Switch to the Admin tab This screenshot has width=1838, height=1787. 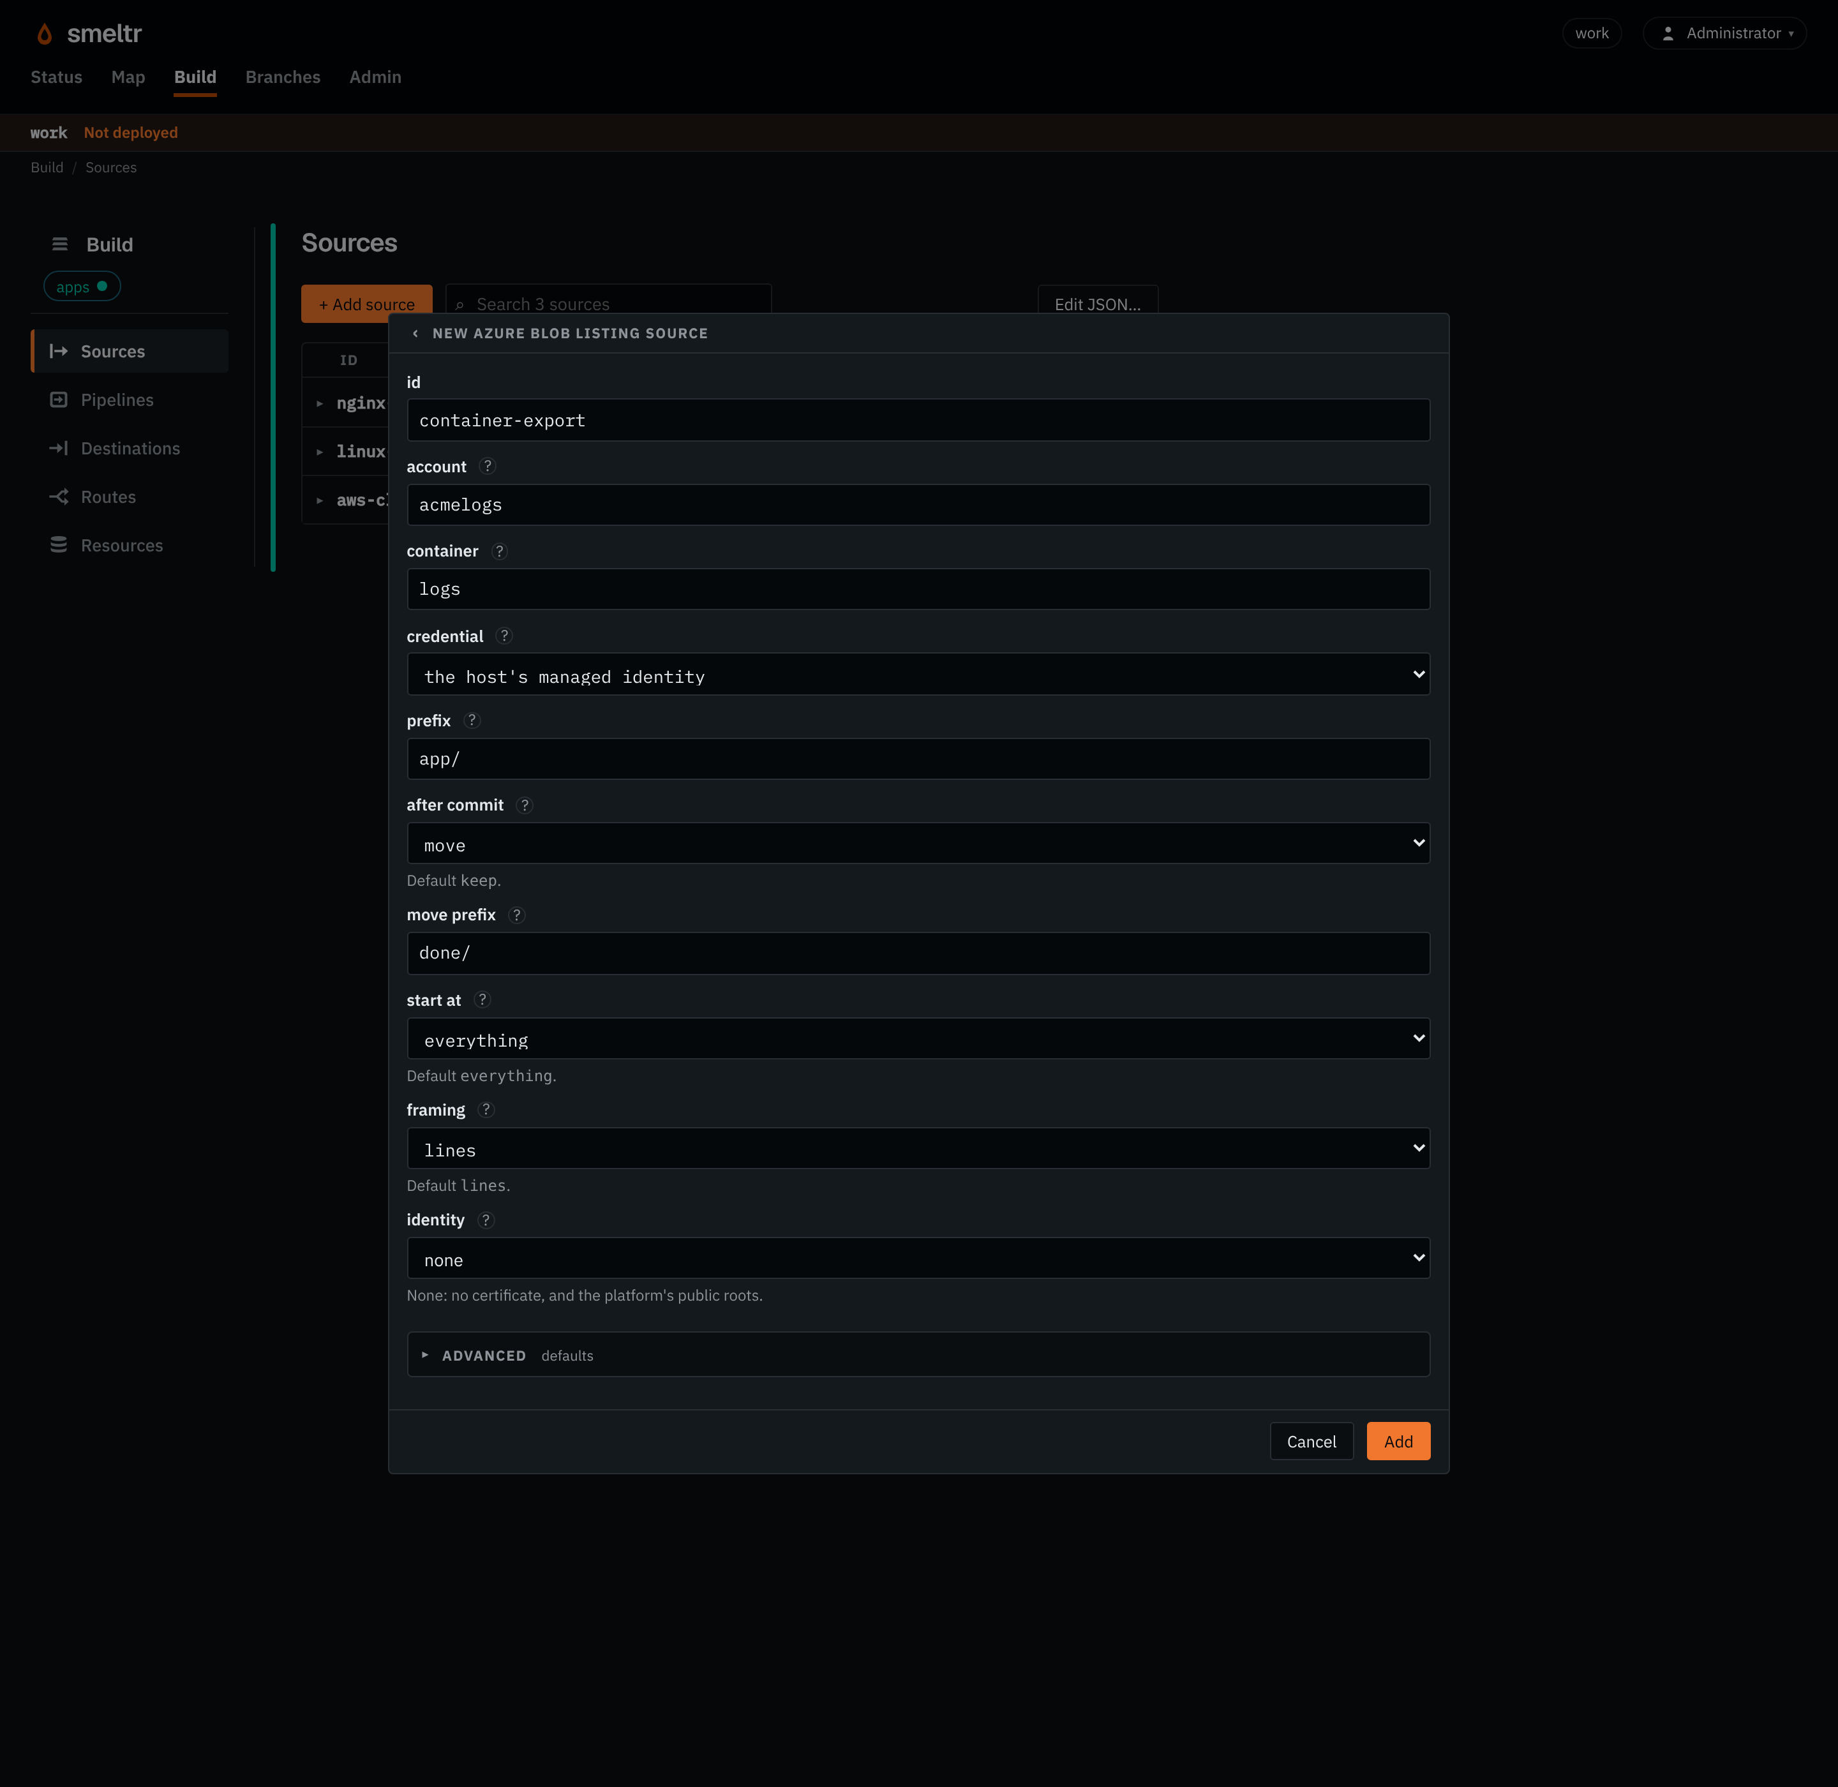point(375,78)
